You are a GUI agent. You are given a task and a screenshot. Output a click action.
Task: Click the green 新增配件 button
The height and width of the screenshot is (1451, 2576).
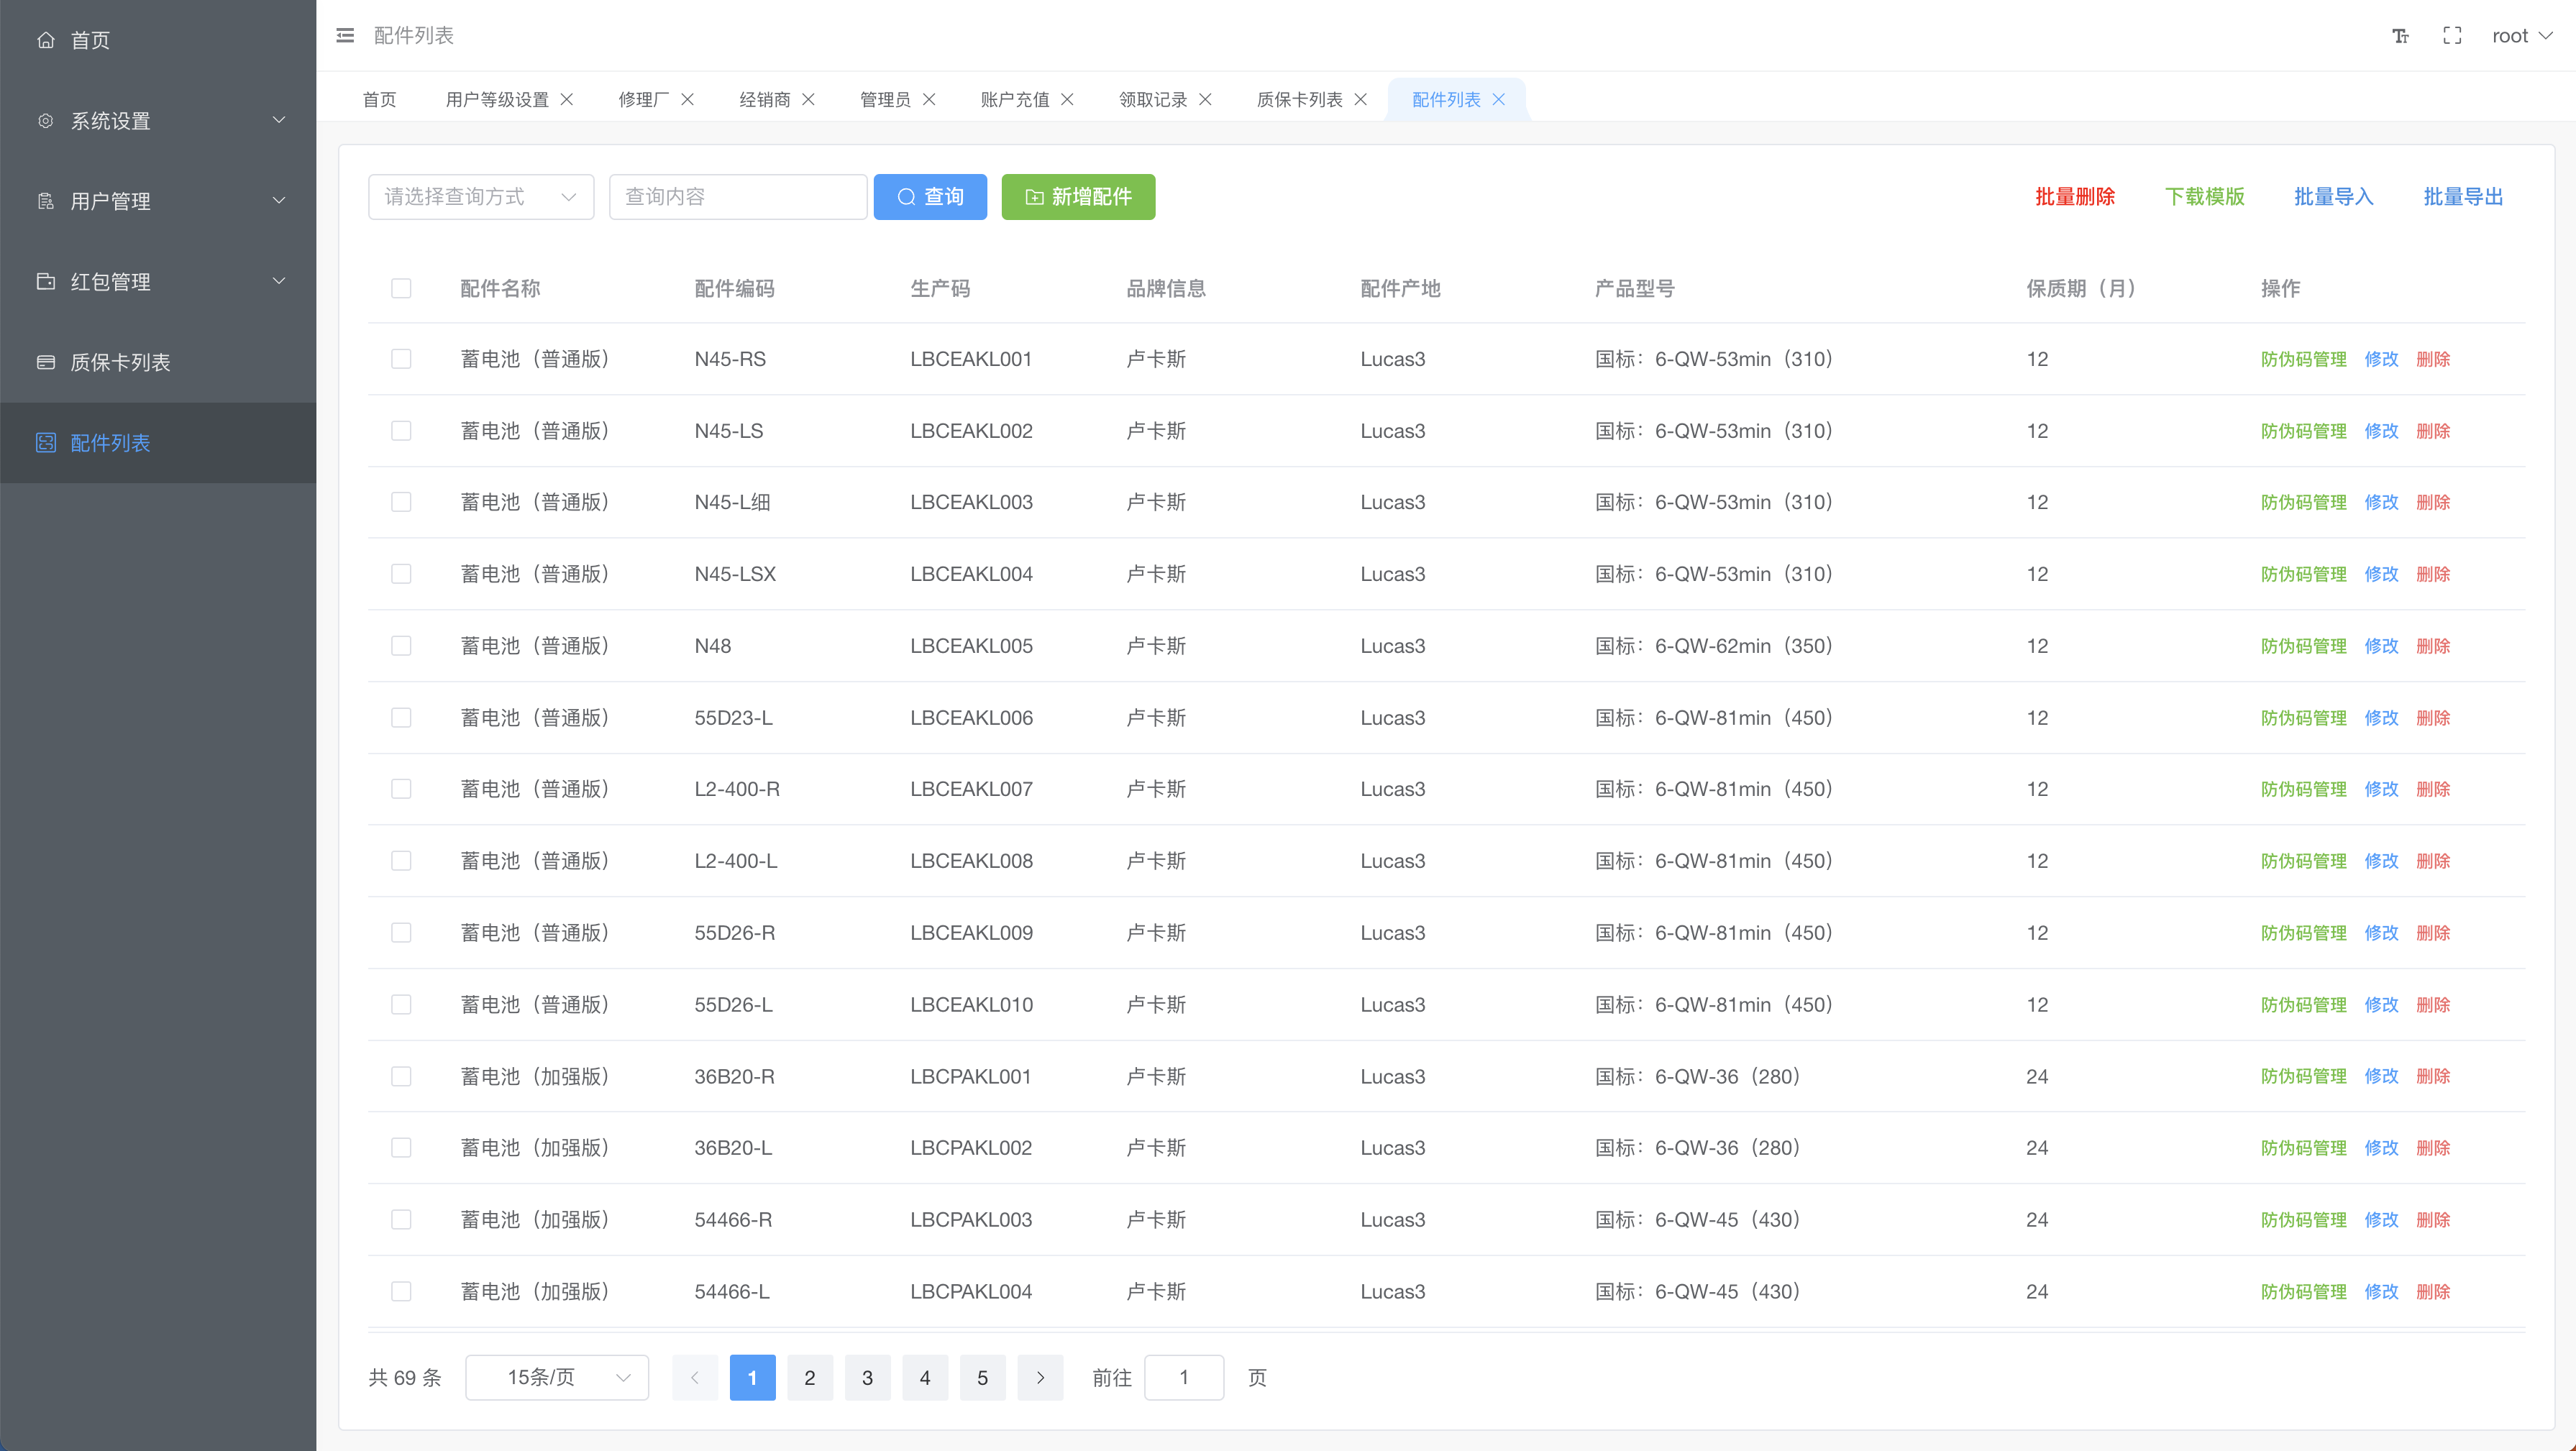1078,197
